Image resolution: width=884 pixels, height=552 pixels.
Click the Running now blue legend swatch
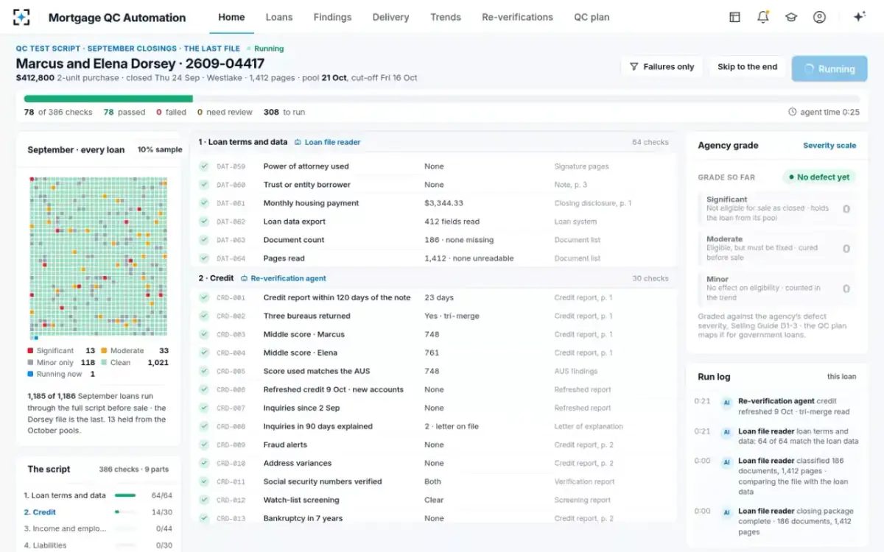30,375
